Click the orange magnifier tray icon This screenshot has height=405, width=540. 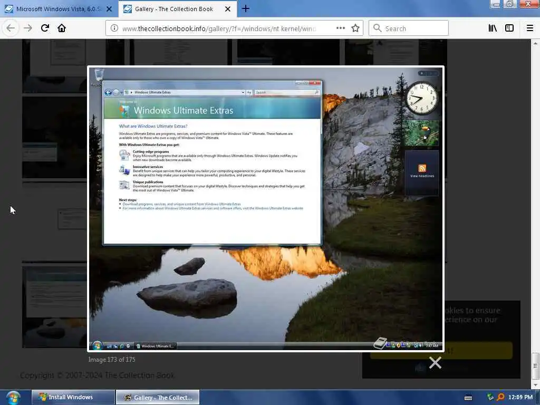click(x=501, y=397)
